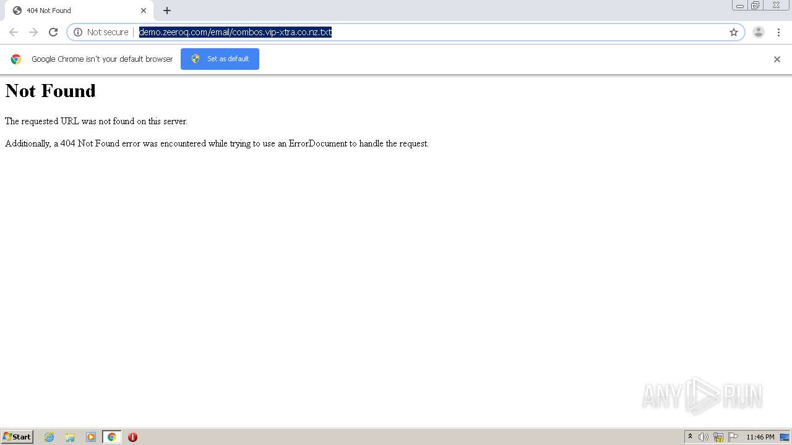Launch Internet Explorer from taskbar
Screen dimensions: 792x445
click(49, 437)
